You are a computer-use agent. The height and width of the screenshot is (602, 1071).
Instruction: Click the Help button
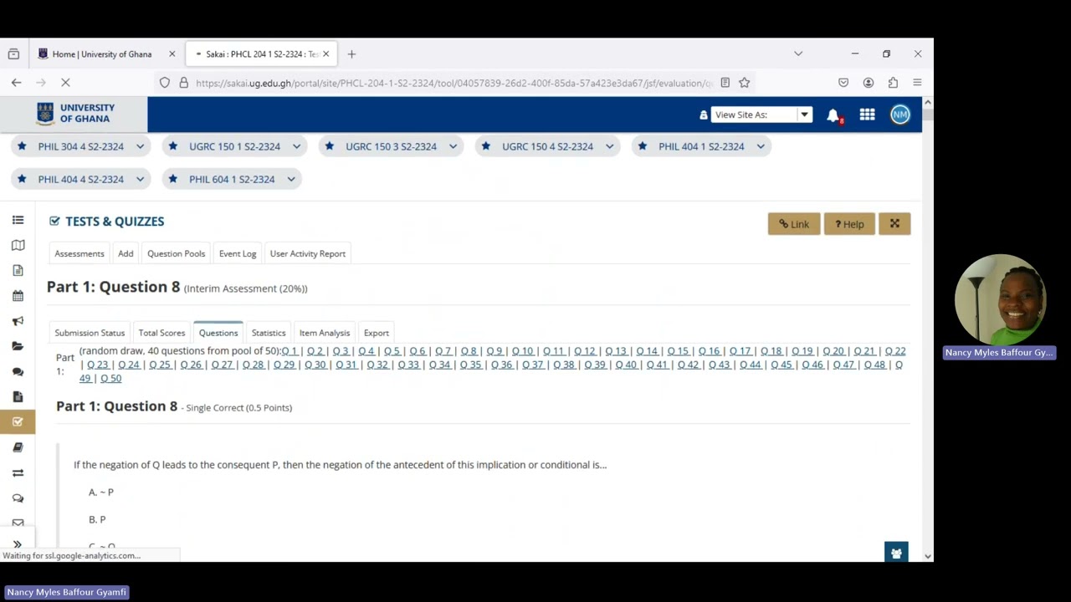tap(849, 223)
